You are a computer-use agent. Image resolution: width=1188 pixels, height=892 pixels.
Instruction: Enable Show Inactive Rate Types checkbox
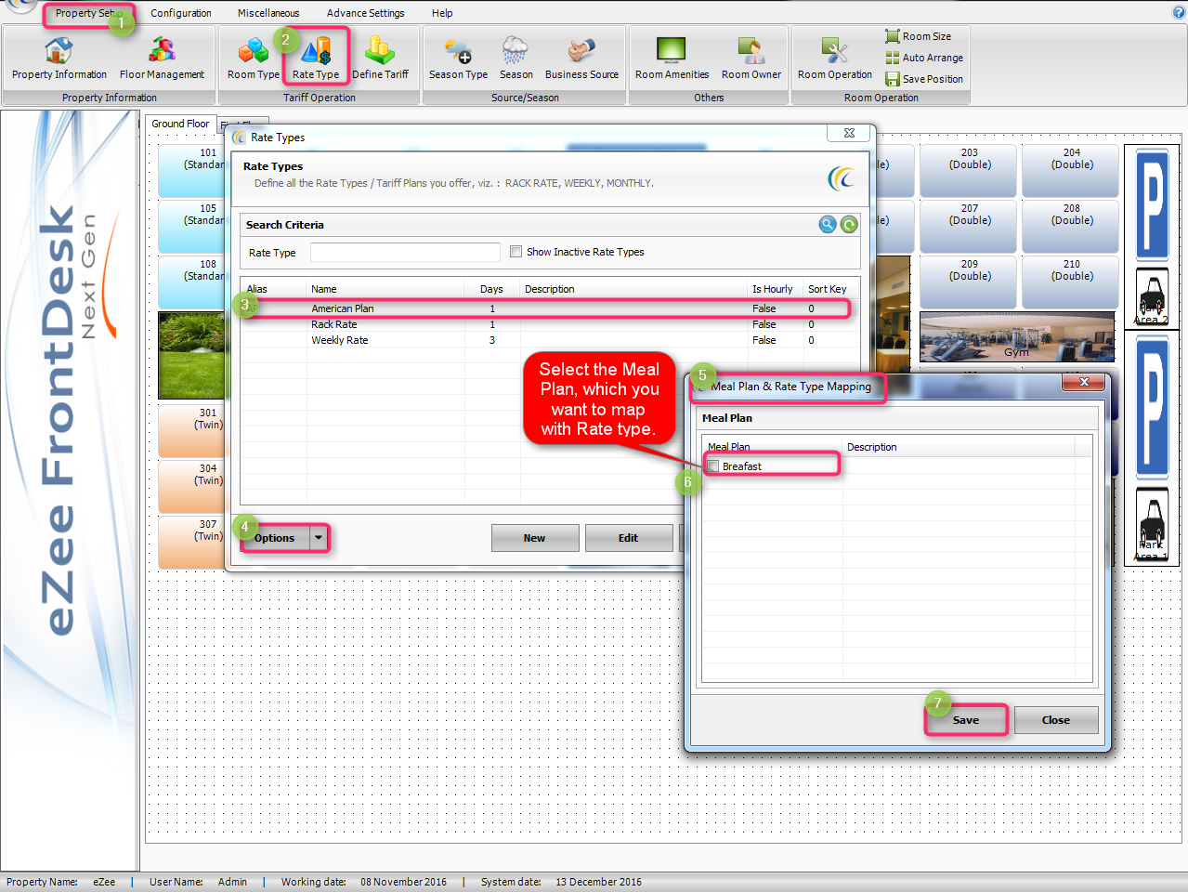516,252
